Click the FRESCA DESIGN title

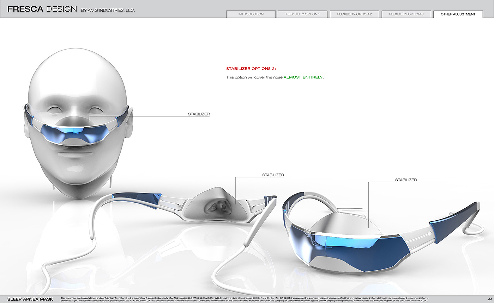click(x=42, y=9)
